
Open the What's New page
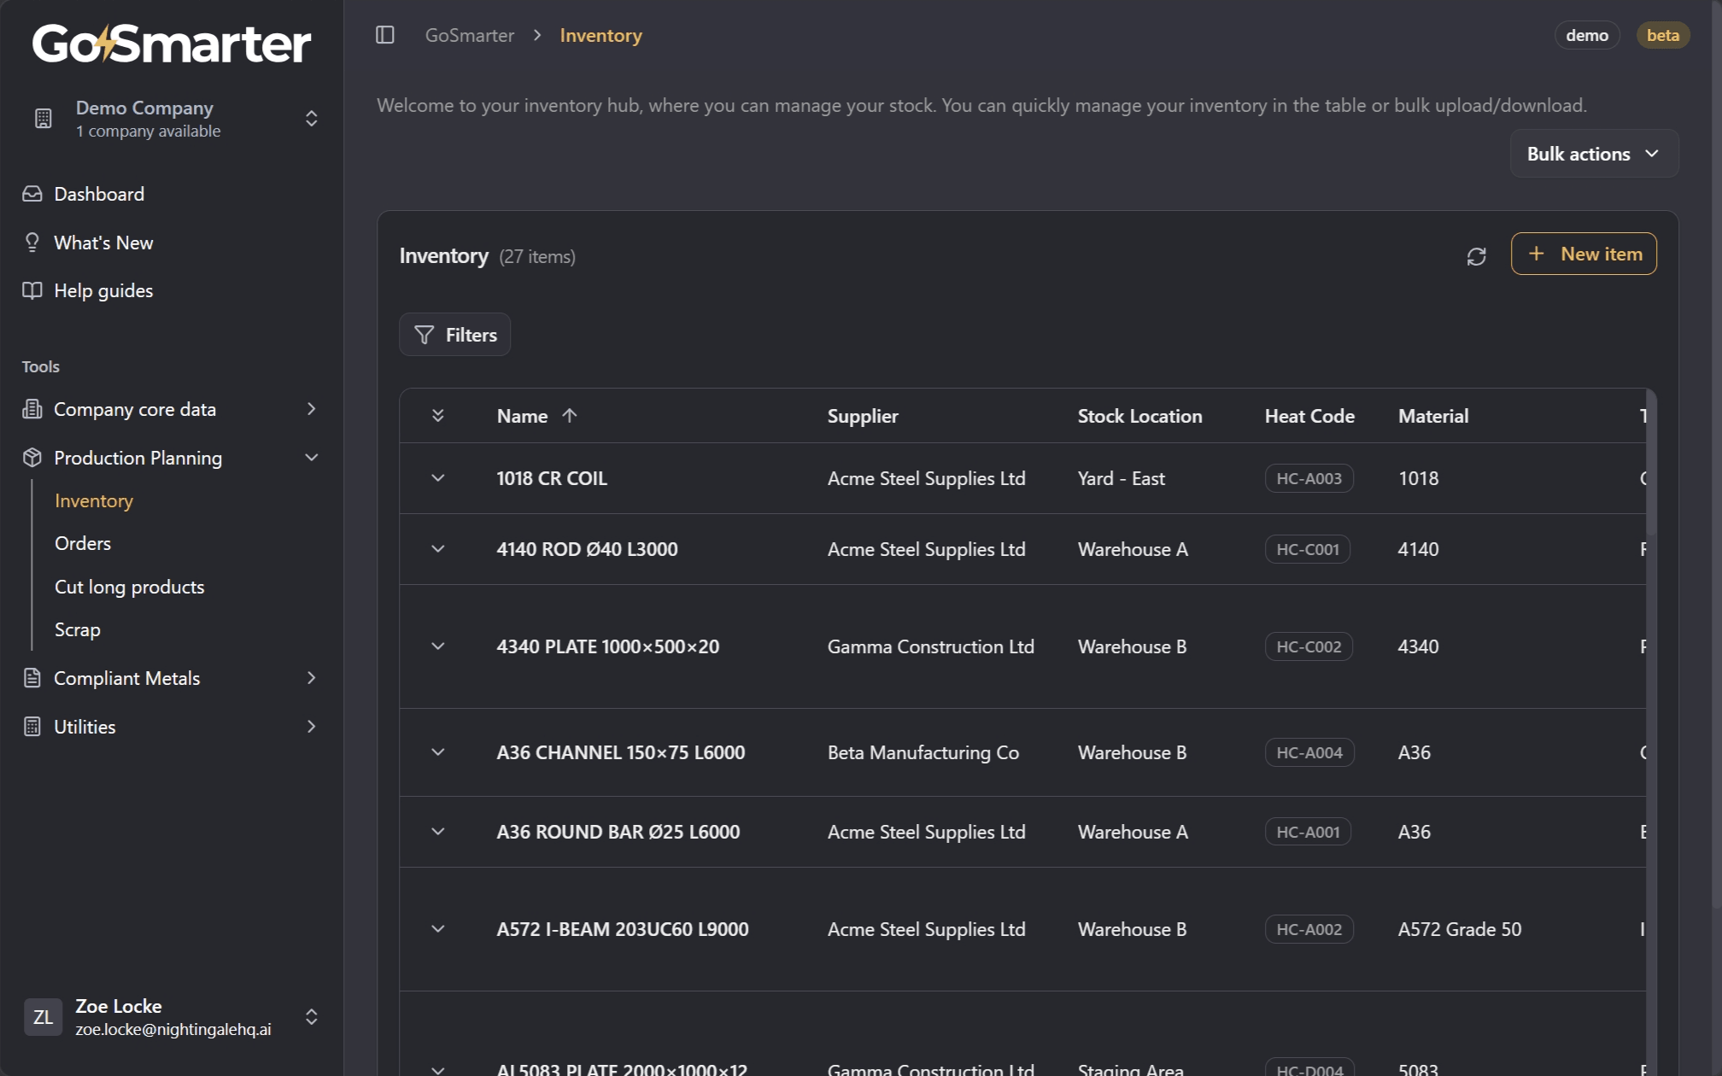(103, 243)
